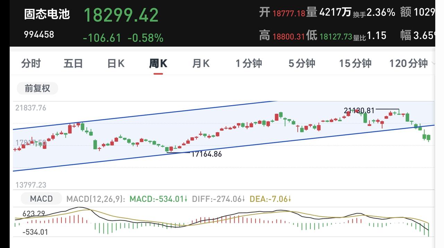Viewport: 444px width, 248px height.
Task: Click the volume value 4217万
Action: [335, 12]
